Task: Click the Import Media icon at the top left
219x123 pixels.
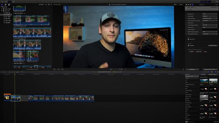Action: point(2,2)
